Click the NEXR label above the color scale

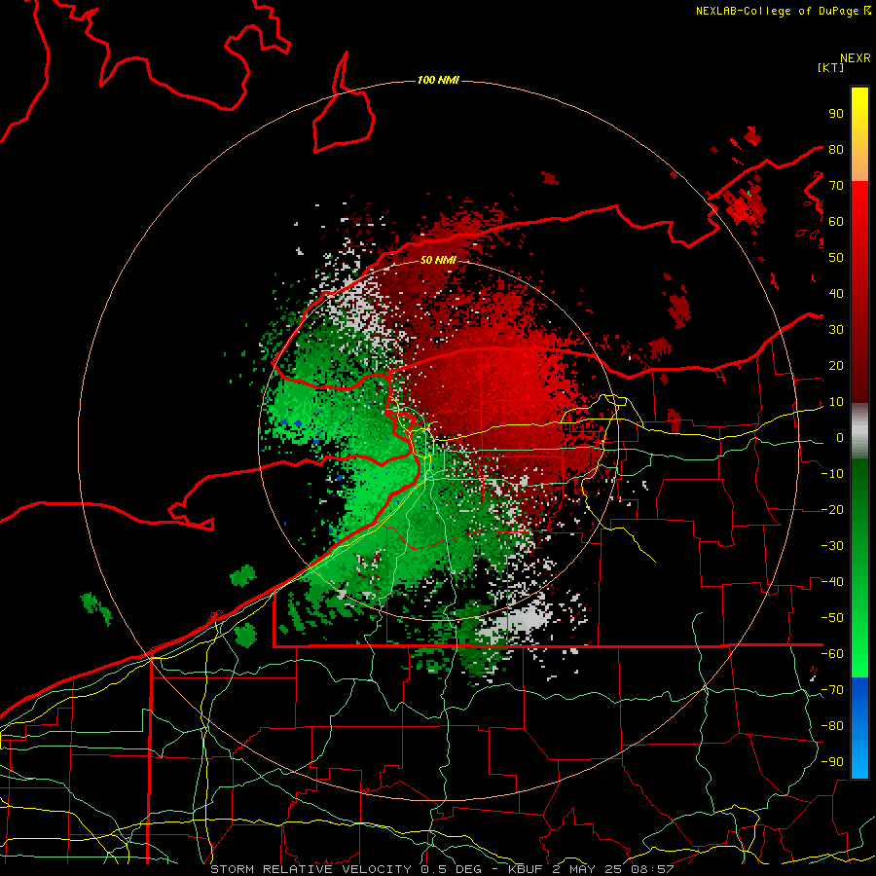click(856, 58)
